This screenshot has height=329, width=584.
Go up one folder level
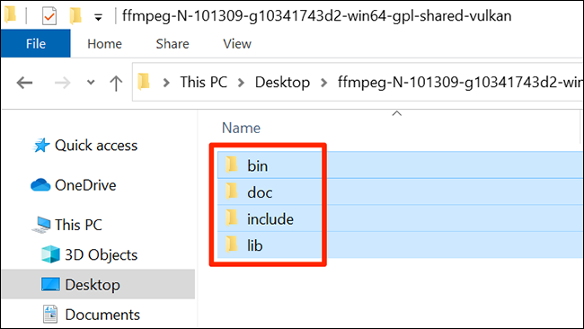click(116, 83)
